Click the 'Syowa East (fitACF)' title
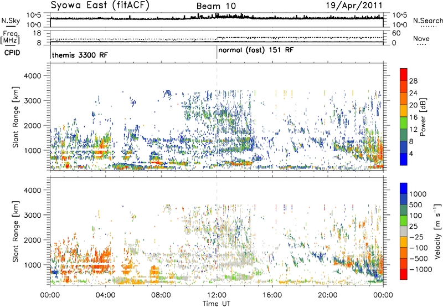Image resolution: width=443 pixels, height=307 pixels. click(x=100, y=5)
